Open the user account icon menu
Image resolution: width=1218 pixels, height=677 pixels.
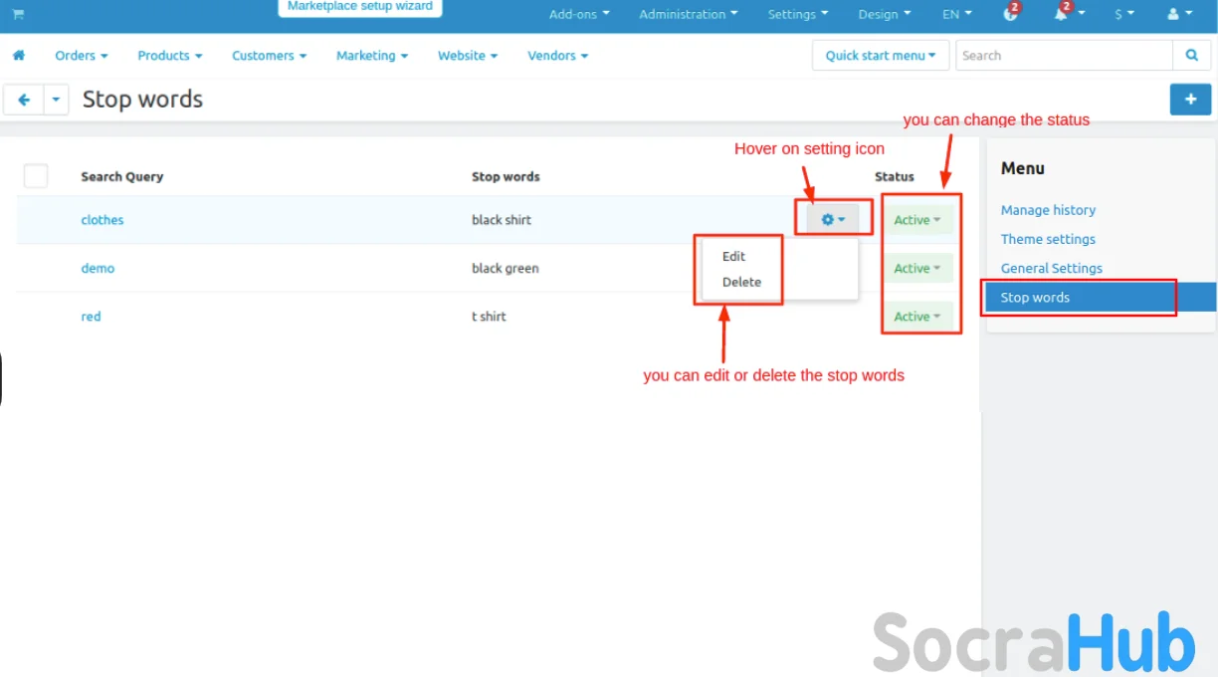pyautogui.click(x=1178, y=14)
